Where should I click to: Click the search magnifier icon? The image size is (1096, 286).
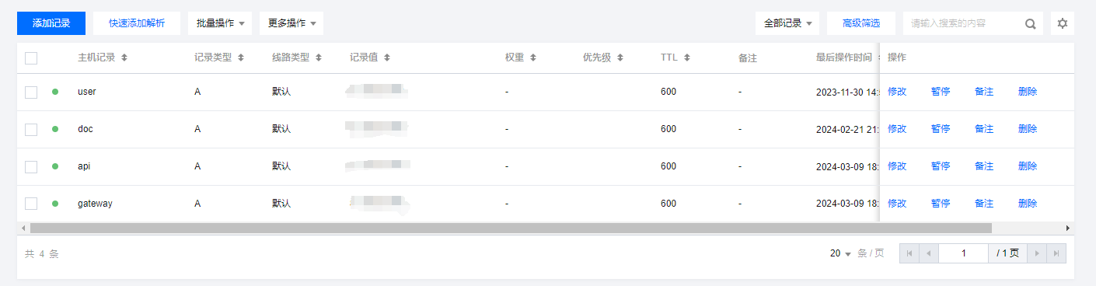pos(1031,23)
